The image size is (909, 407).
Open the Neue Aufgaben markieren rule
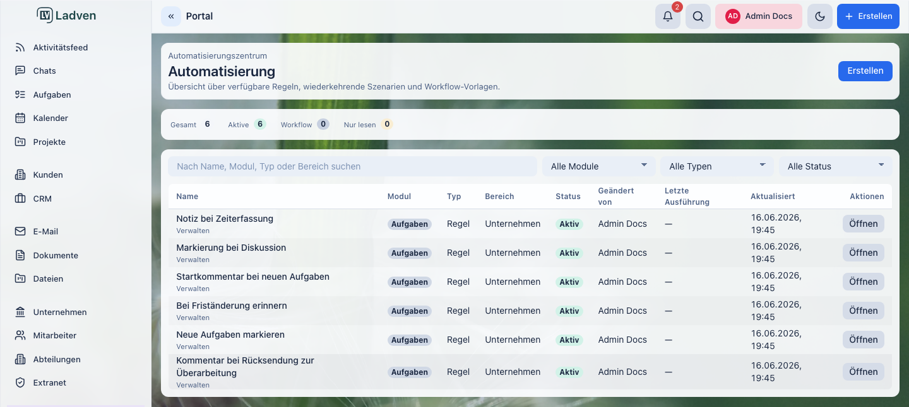(864, 340)
